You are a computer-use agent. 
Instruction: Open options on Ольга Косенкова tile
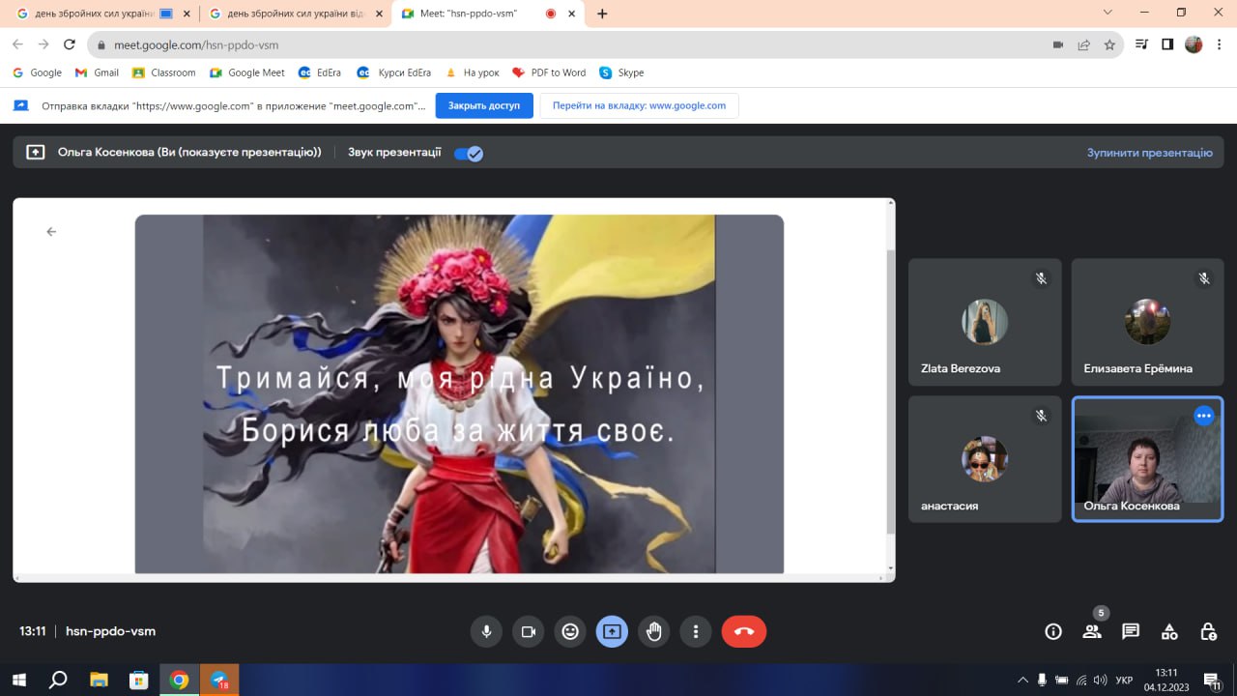pyautogui.click(x=1203, y=416)
